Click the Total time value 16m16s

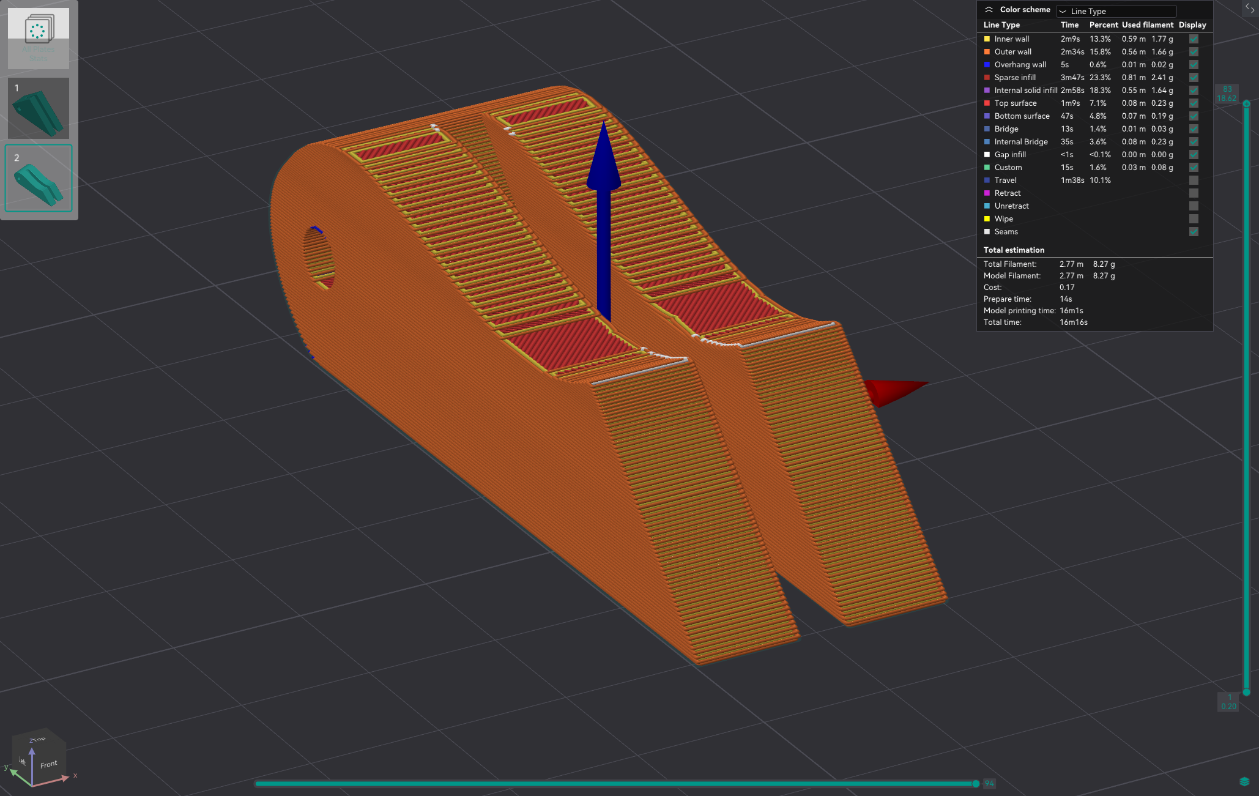click(1074, 322)
